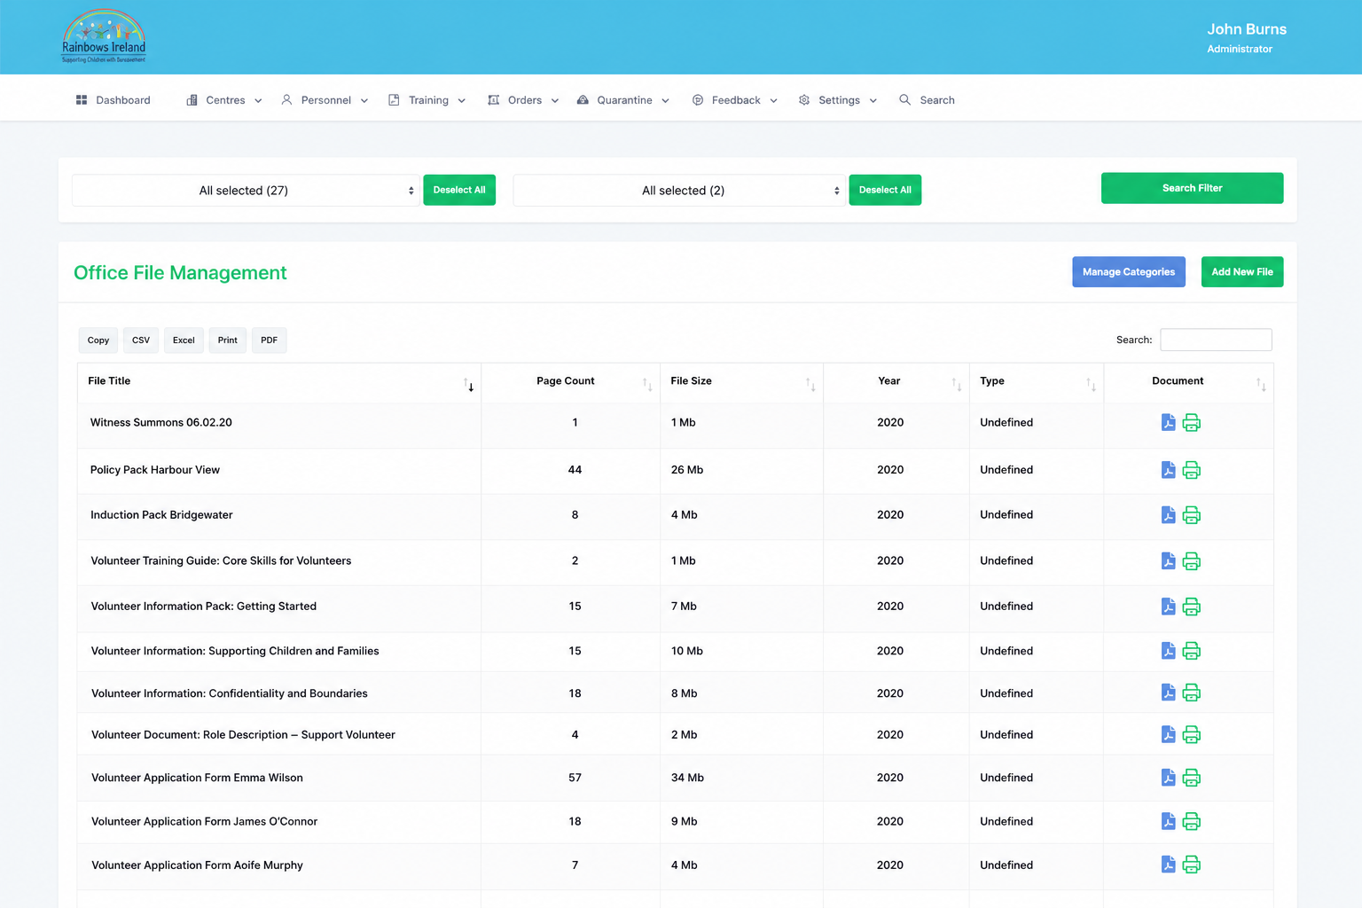Focus the table Search input field
Image resolution: width=1362 pixels, height=908 pixels.
coord(1216,340)
